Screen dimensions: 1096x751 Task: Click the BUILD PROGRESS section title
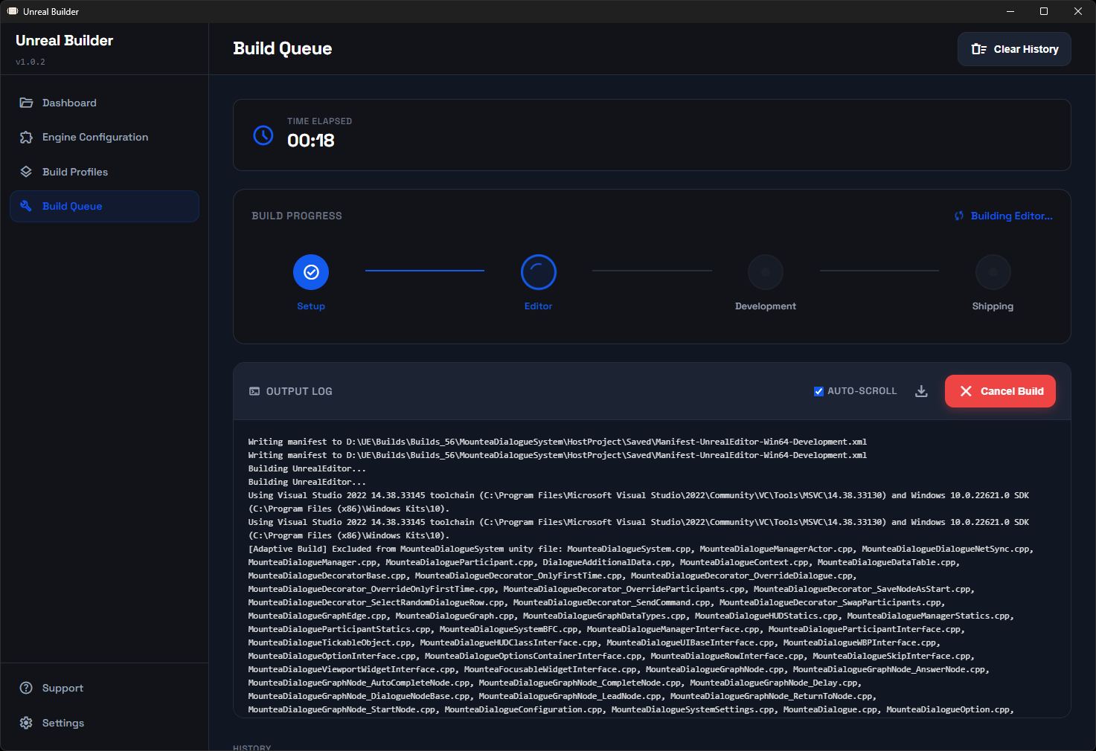click(297, 216)
